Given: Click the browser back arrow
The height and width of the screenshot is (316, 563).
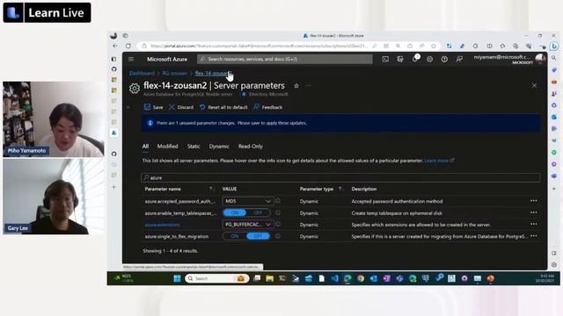Looking at the screenshot, I should (x=115, y=46).
